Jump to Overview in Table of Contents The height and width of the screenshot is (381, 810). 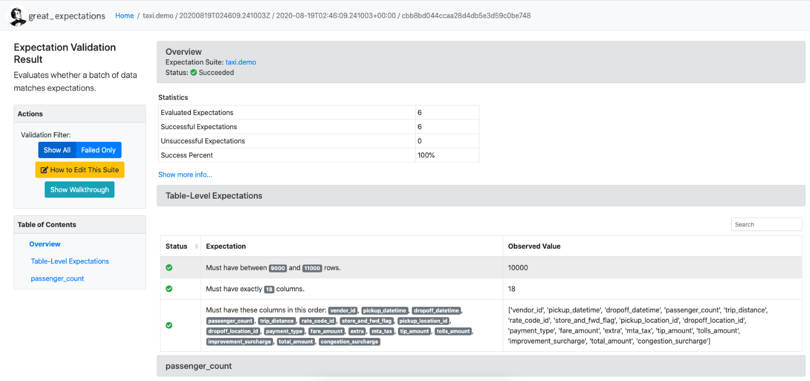coord(45,244)
